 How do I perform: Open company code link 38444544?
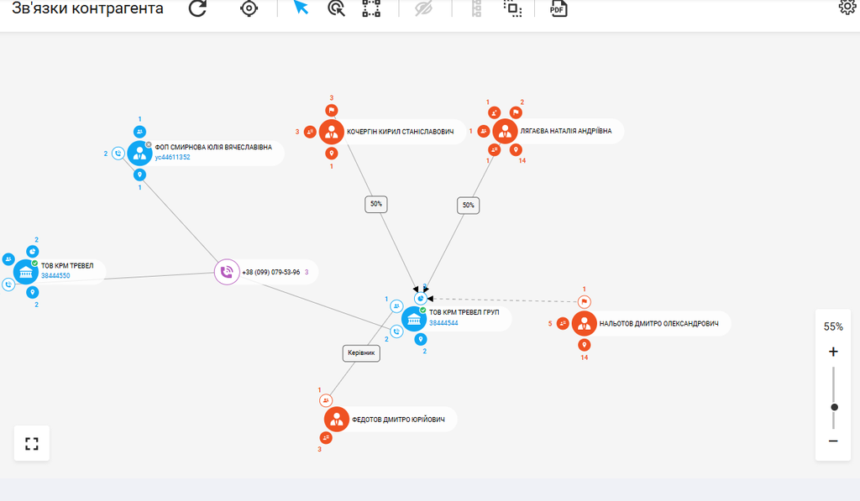click(443, 322)
